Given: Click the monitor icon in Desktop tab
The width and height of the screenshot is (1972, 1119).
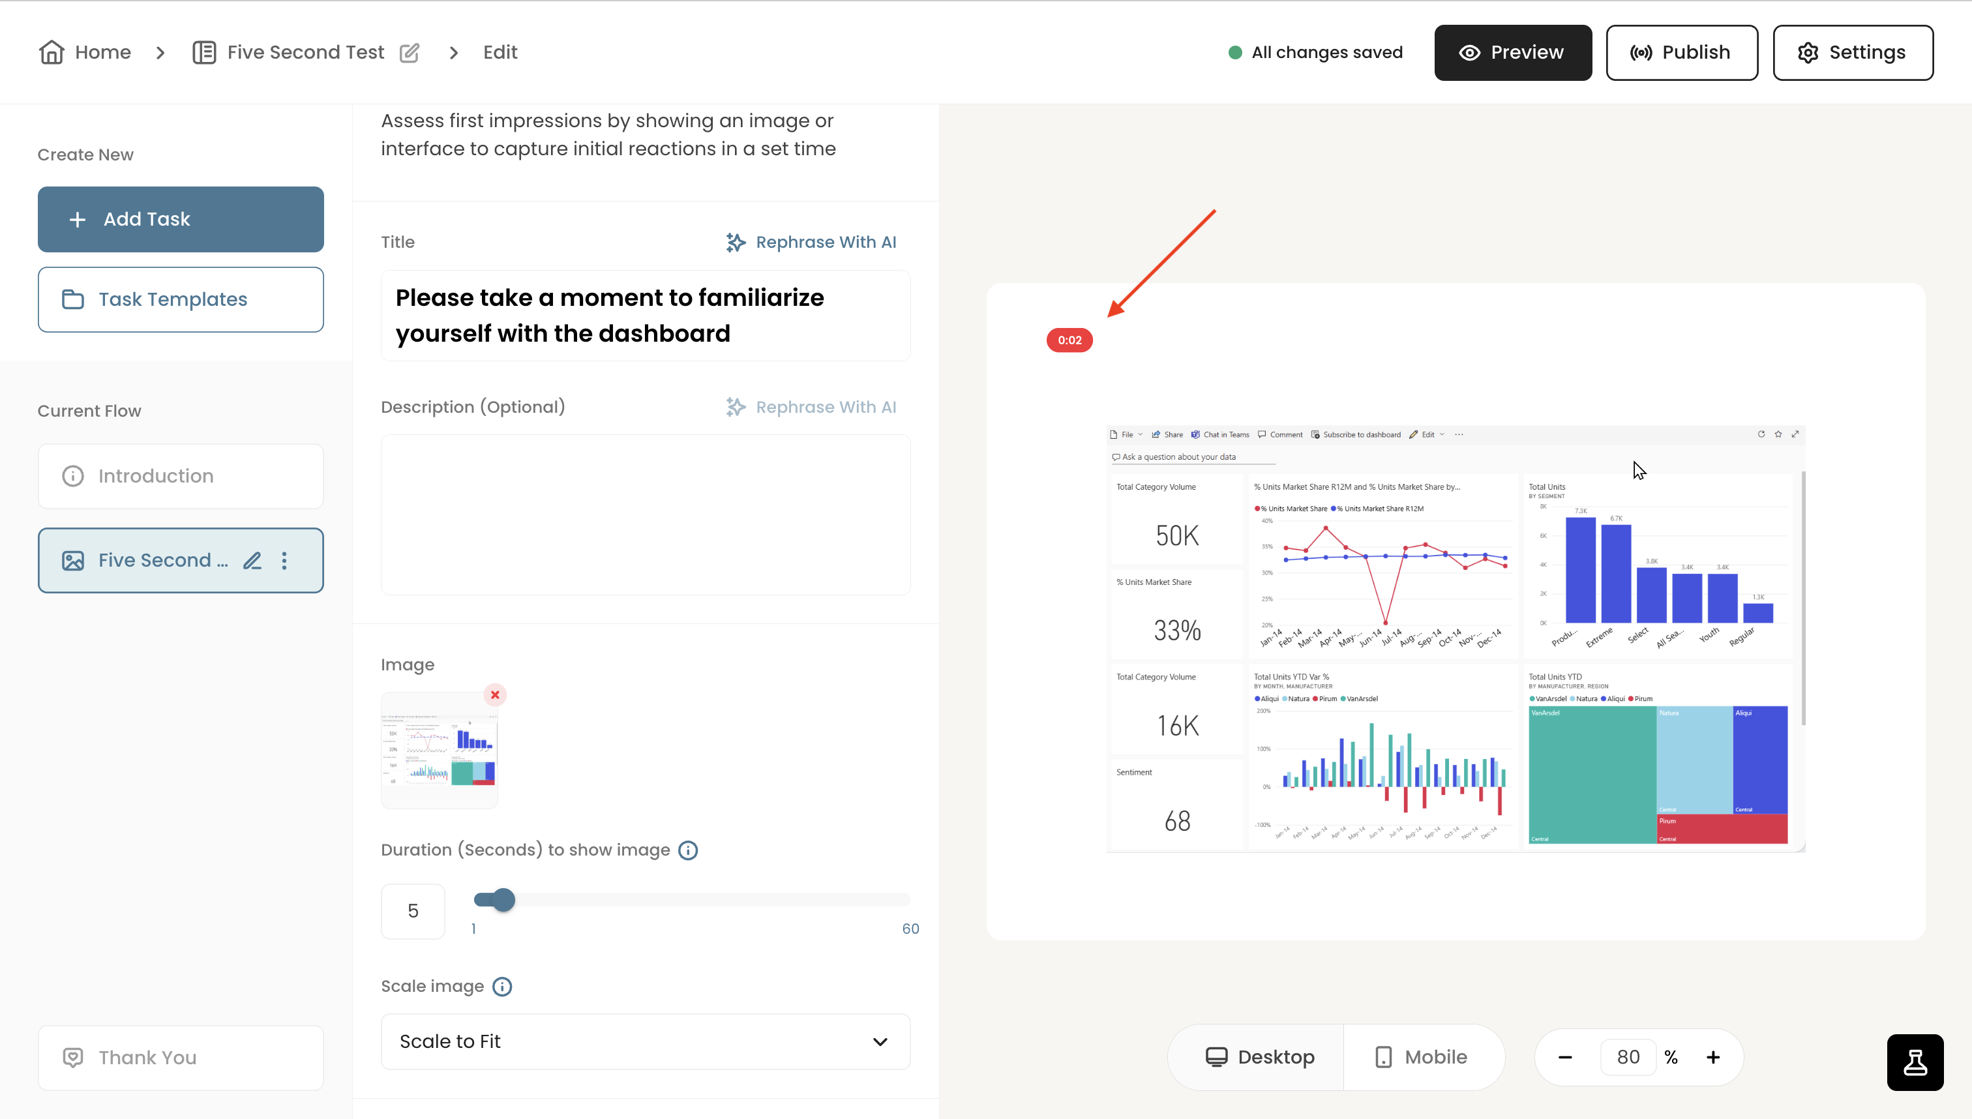Looking at the screenshot, I should click(1216, 1058).
